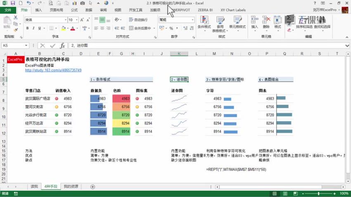The image size is (351, 197).
Task: Redo the last undone action
Action: [39, 3]
